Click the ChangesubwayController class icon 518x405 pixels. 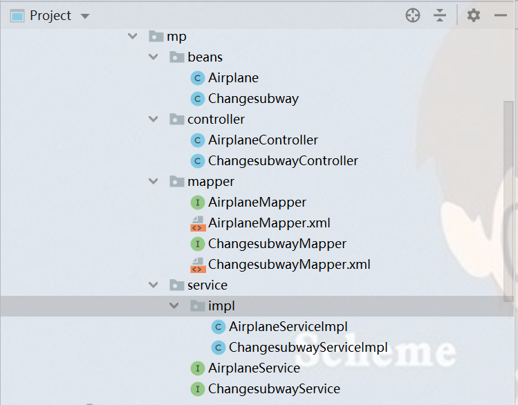[x=198, y=161]
